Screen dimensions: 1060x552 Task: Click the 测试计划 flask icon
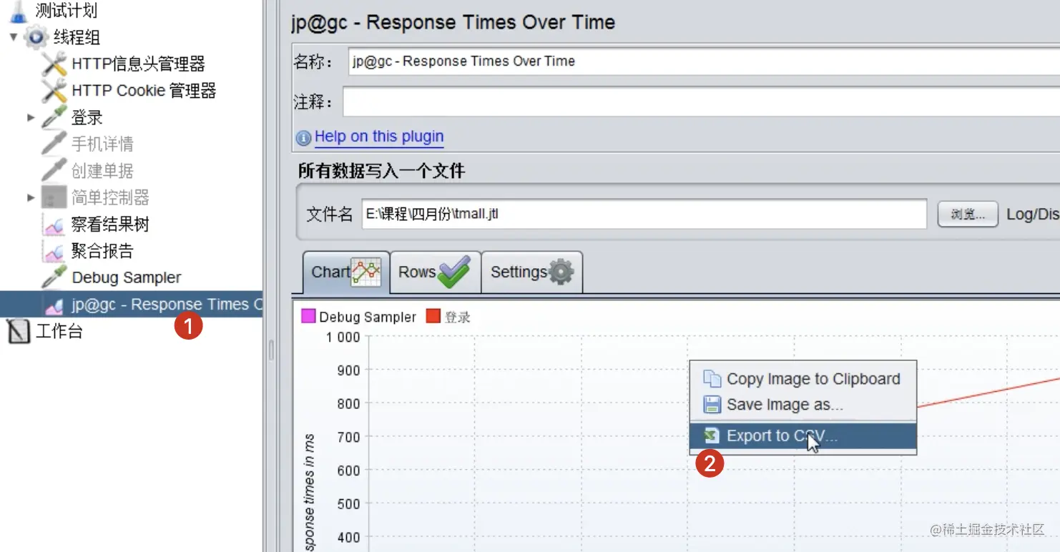click(x=19, y=11)
